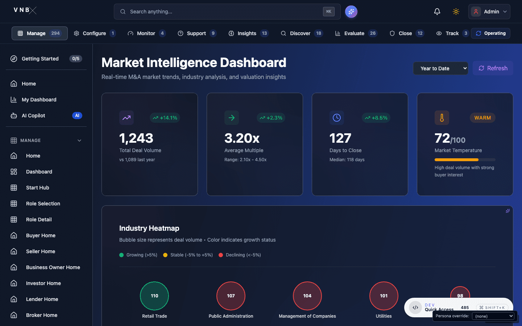Image resolution: width=522 pixels, height=326 pixels.
Task: Open Buyer Home from the sidebar
Action: [x=41, y=235]
